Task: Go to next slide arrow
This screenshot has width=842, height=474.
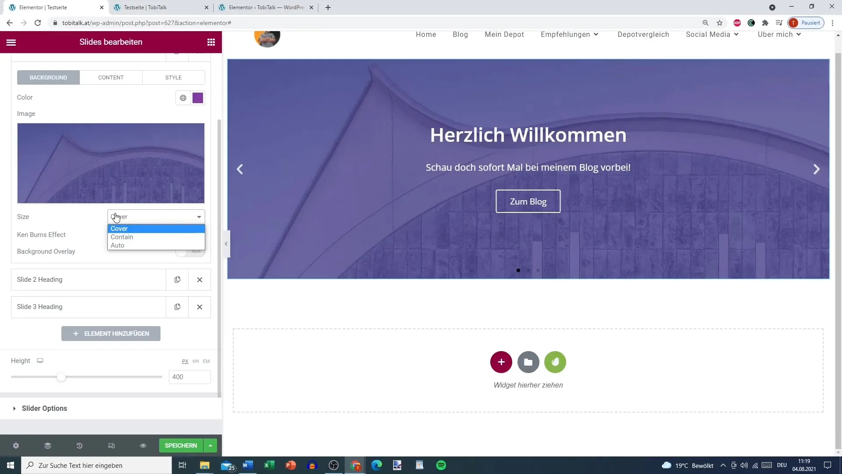Action: pyautogui.click(x=816, y=169)
